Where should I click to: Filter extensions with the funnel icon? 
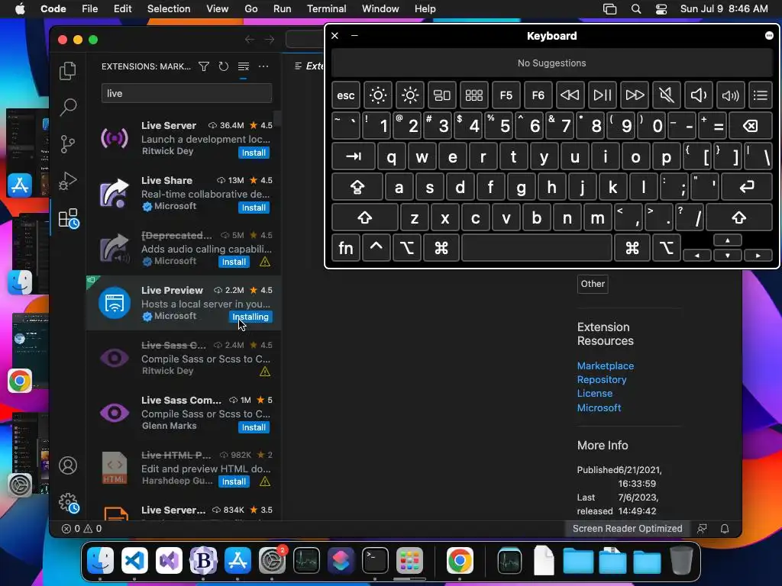(203, 66)
